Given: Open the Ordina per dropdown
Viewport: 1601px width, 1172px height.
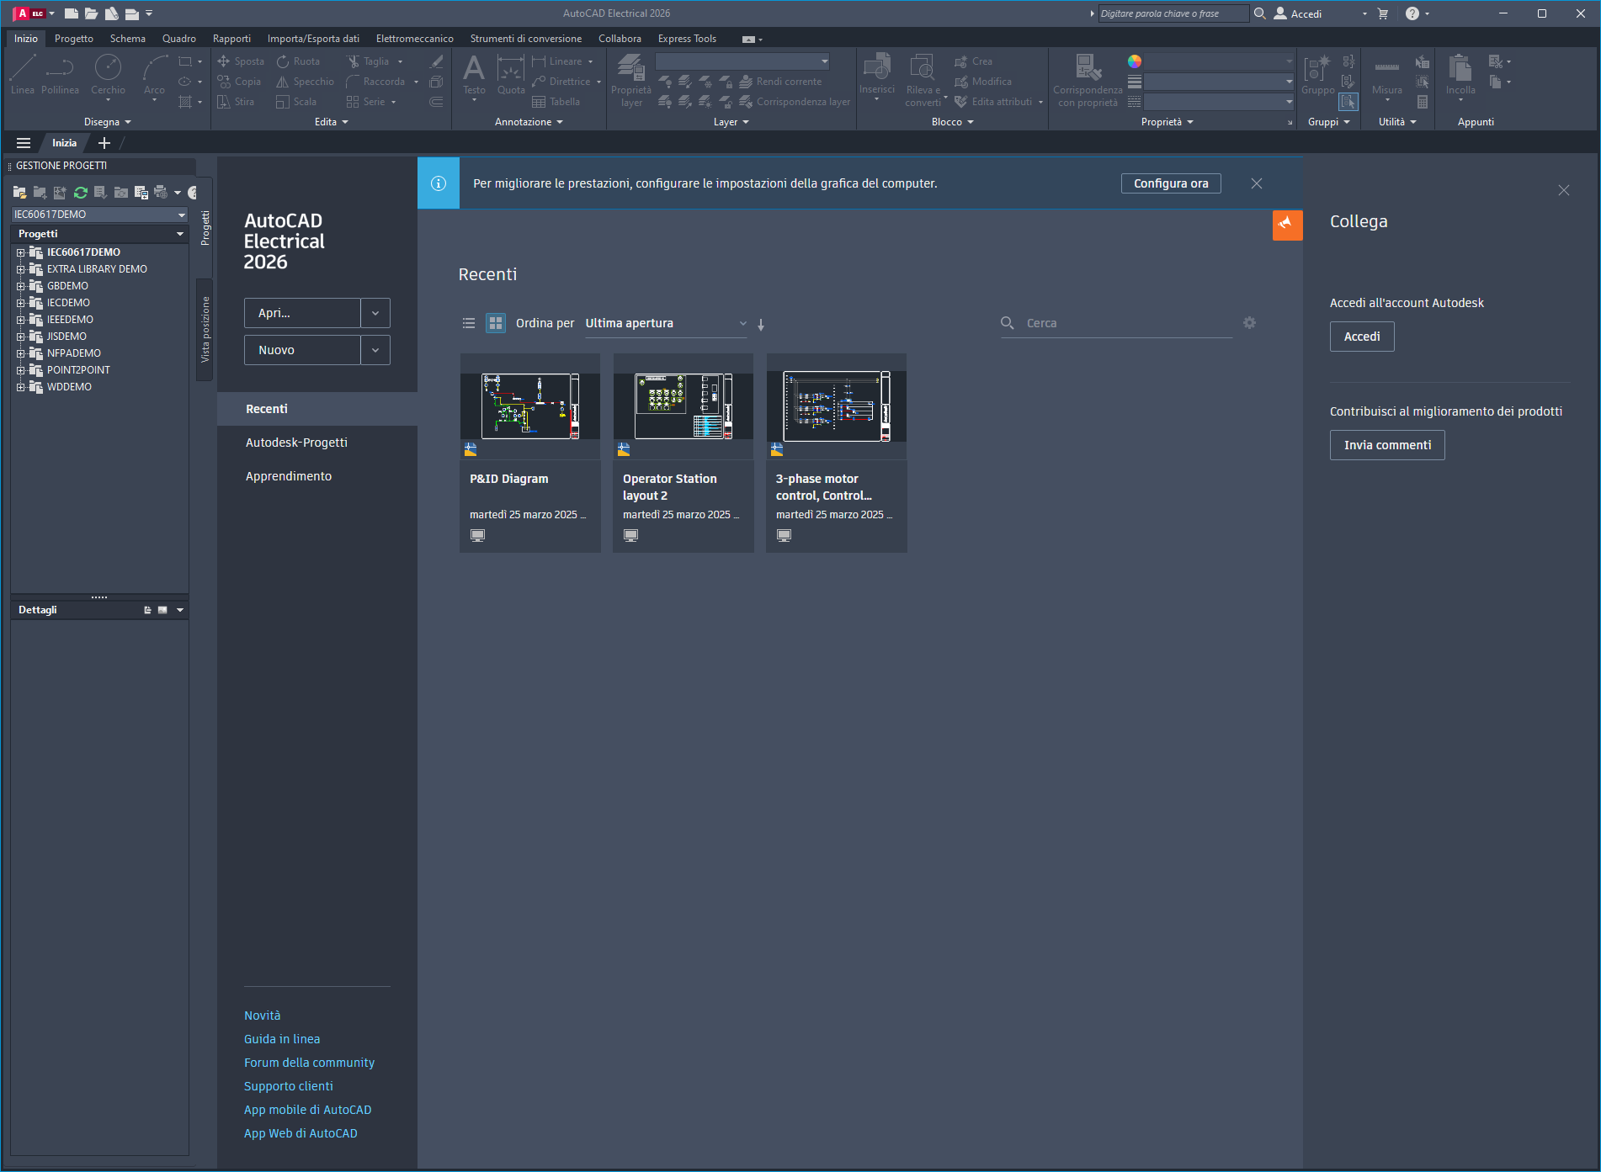Looking at the screenshot, I should tap(666, 323).
